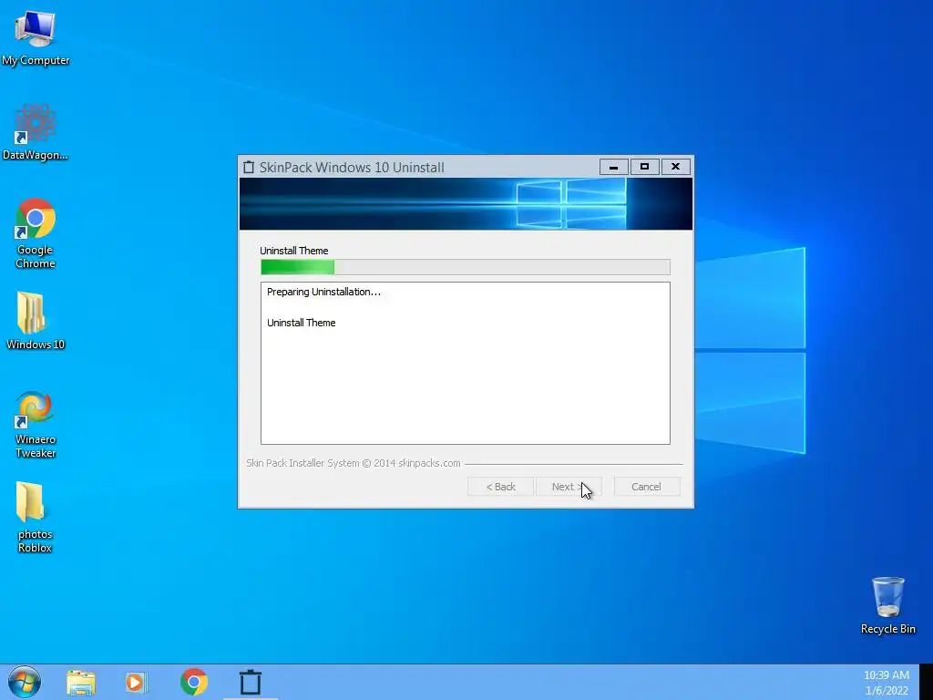Screen dimensions: 933x700
Task: Click the Cancel button in the uninstaller
Action: tap(646, 487)
